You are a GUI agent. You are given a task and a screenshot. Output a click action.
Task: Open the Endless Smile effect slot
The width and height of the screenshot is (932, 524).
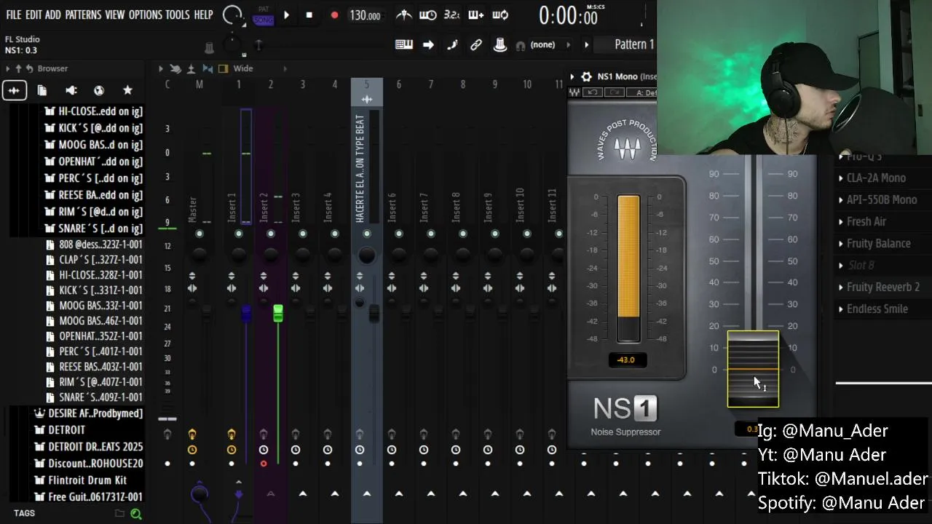877,309
